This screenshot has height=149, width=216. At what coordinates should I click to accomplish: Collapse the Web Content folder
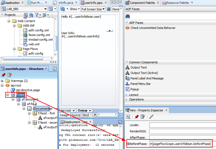coord(9,21)
